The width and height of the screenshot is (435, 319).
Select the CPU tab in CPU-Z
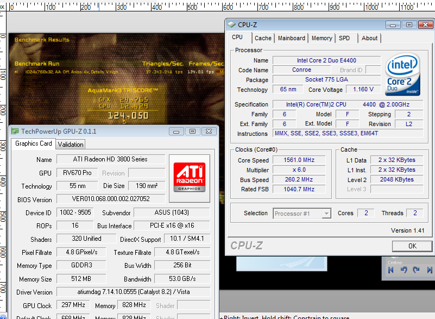237,37
